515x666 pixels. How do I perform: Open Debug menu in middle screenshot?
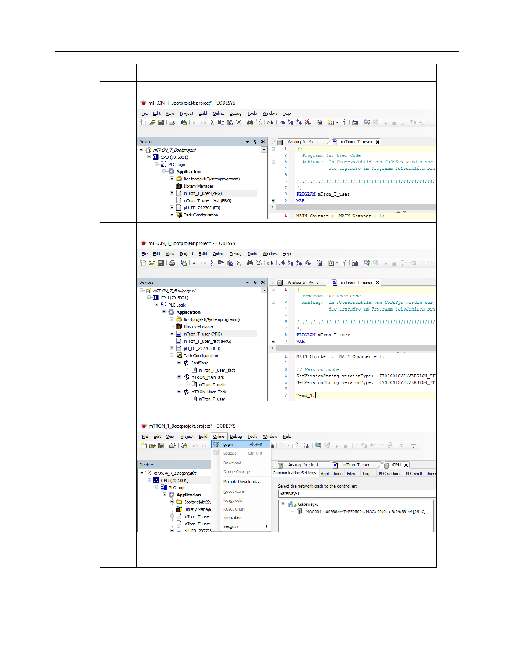(235, 253)
